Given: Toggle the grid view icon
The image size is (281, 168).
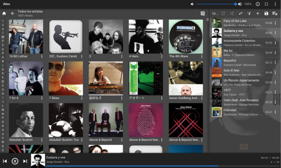Looking at the screenshot, I should point(203,13).
